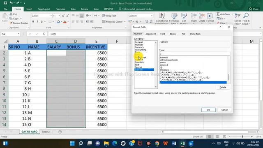The height and width of the screenshot is (148, 263).
Task: Click the Share button
Action: click(x=254, y=9)
